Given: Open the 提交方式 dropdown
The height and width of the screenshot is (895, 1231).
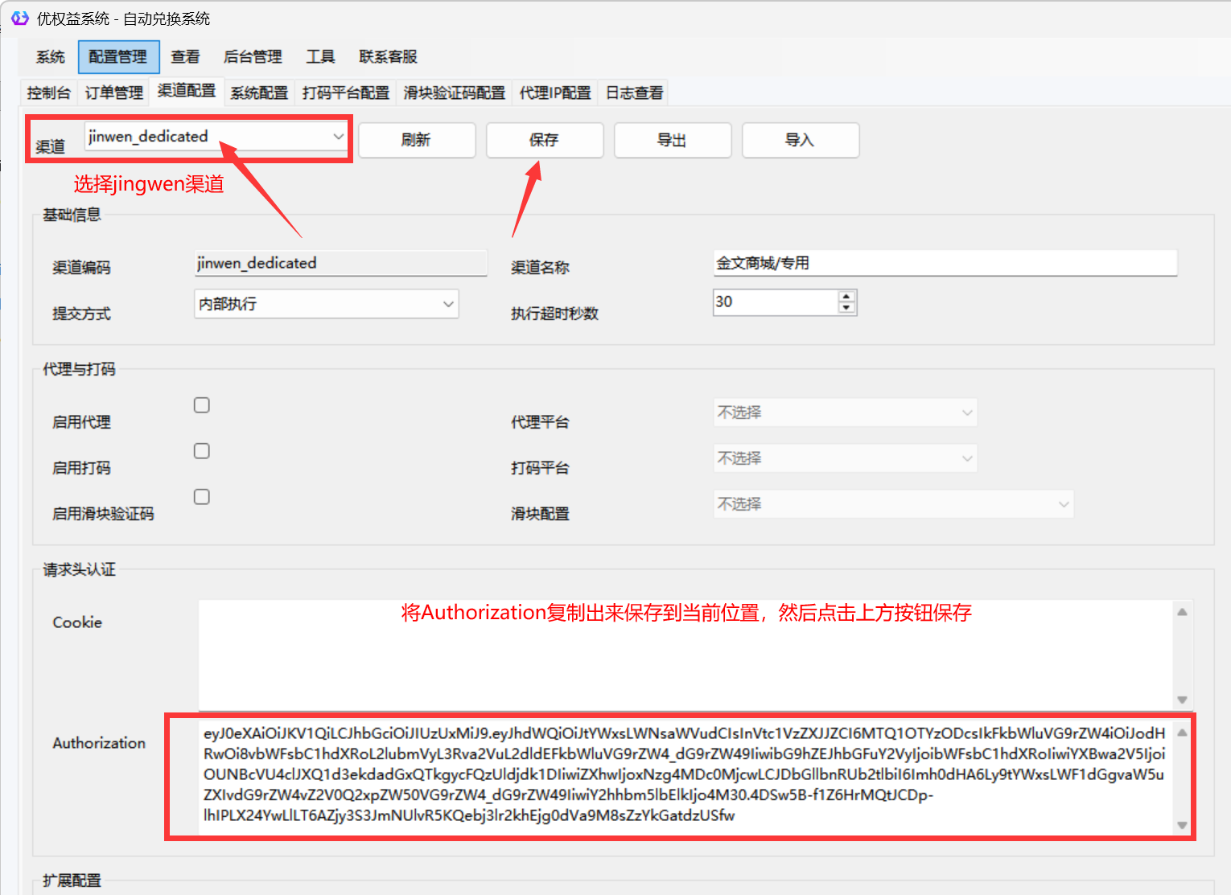Looking at the screenshot, I should point(327,304).
